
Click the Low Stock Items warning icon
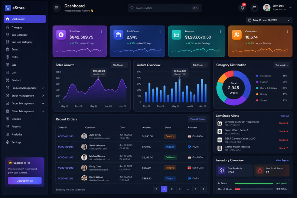coord(260,171)
